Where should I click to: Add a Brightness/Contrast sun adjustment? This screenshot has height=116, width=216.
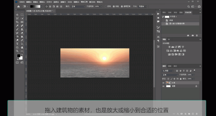point(169,47)
